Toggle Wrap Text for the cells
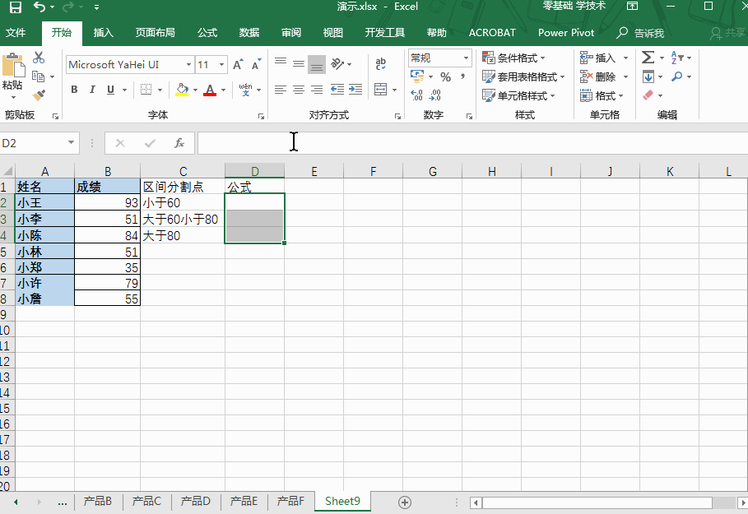This screenshot has width=748, height=514. tap(381, 63)
